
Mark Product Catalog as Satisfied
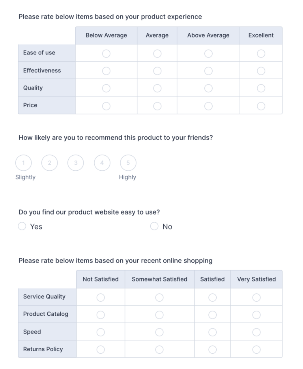click(212, 315)
